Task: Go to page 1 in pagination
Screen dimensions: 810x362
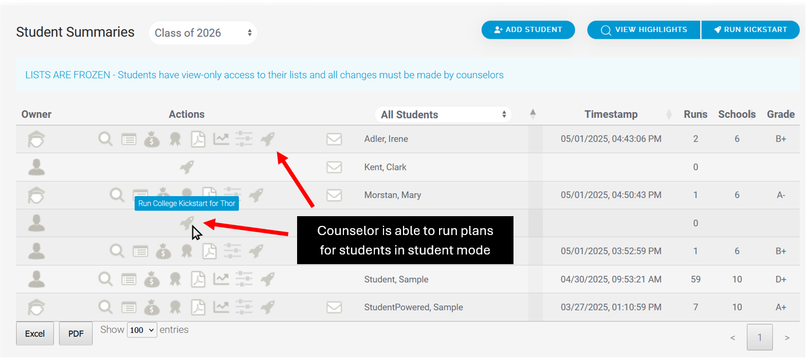Action: coord(760,337)
